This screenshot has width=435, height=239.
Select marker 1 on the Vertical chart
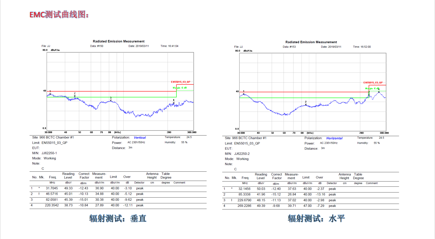point(50,94)
